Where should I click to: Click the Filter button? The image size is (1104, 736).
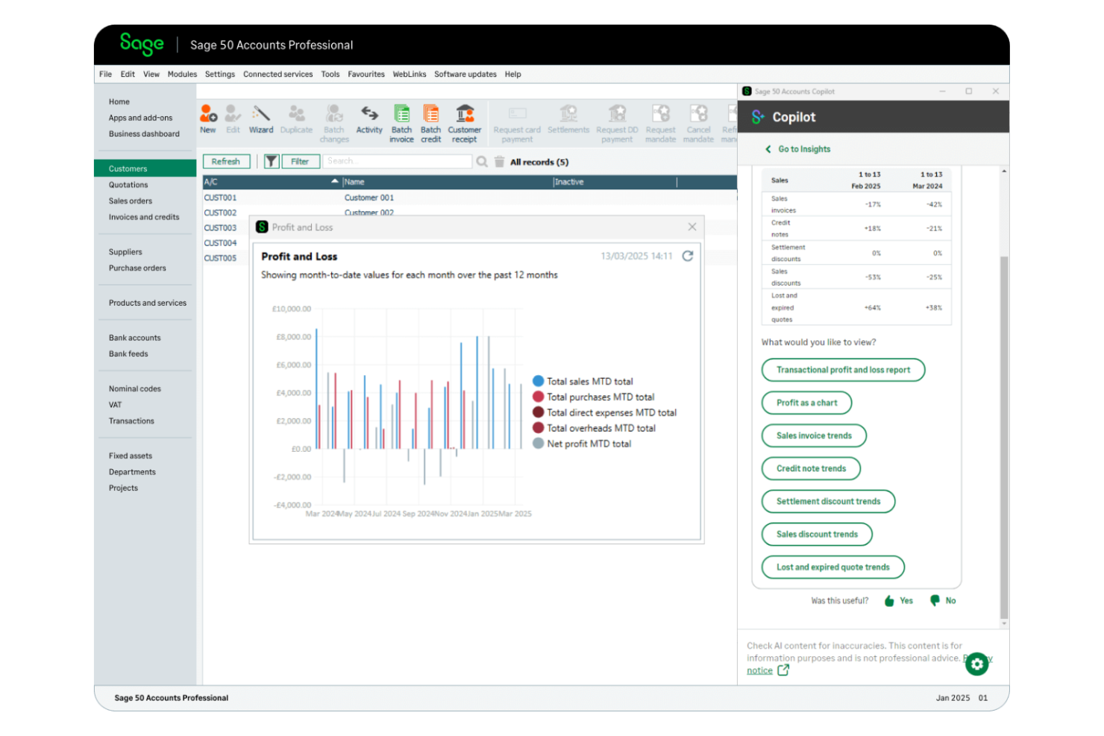coord(300,161)
